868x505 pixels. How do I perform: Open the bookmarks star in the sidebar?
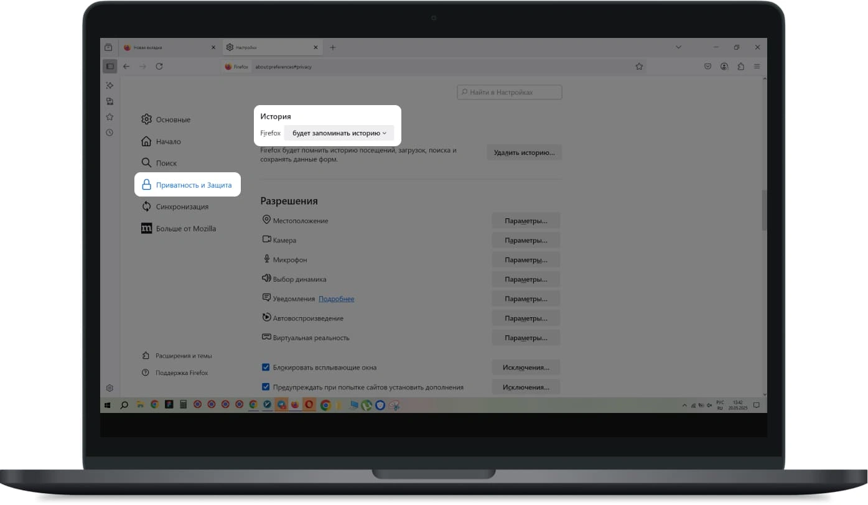click(110, 116)
